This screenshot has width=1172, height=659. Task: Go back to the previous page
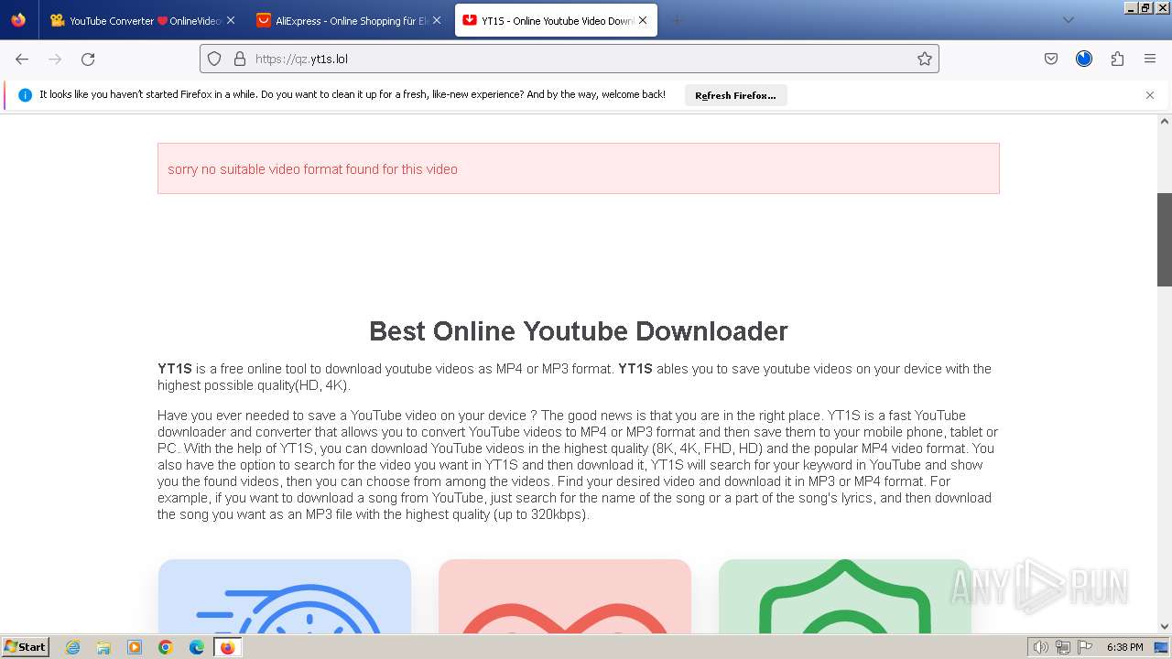[x=22, y=59]
